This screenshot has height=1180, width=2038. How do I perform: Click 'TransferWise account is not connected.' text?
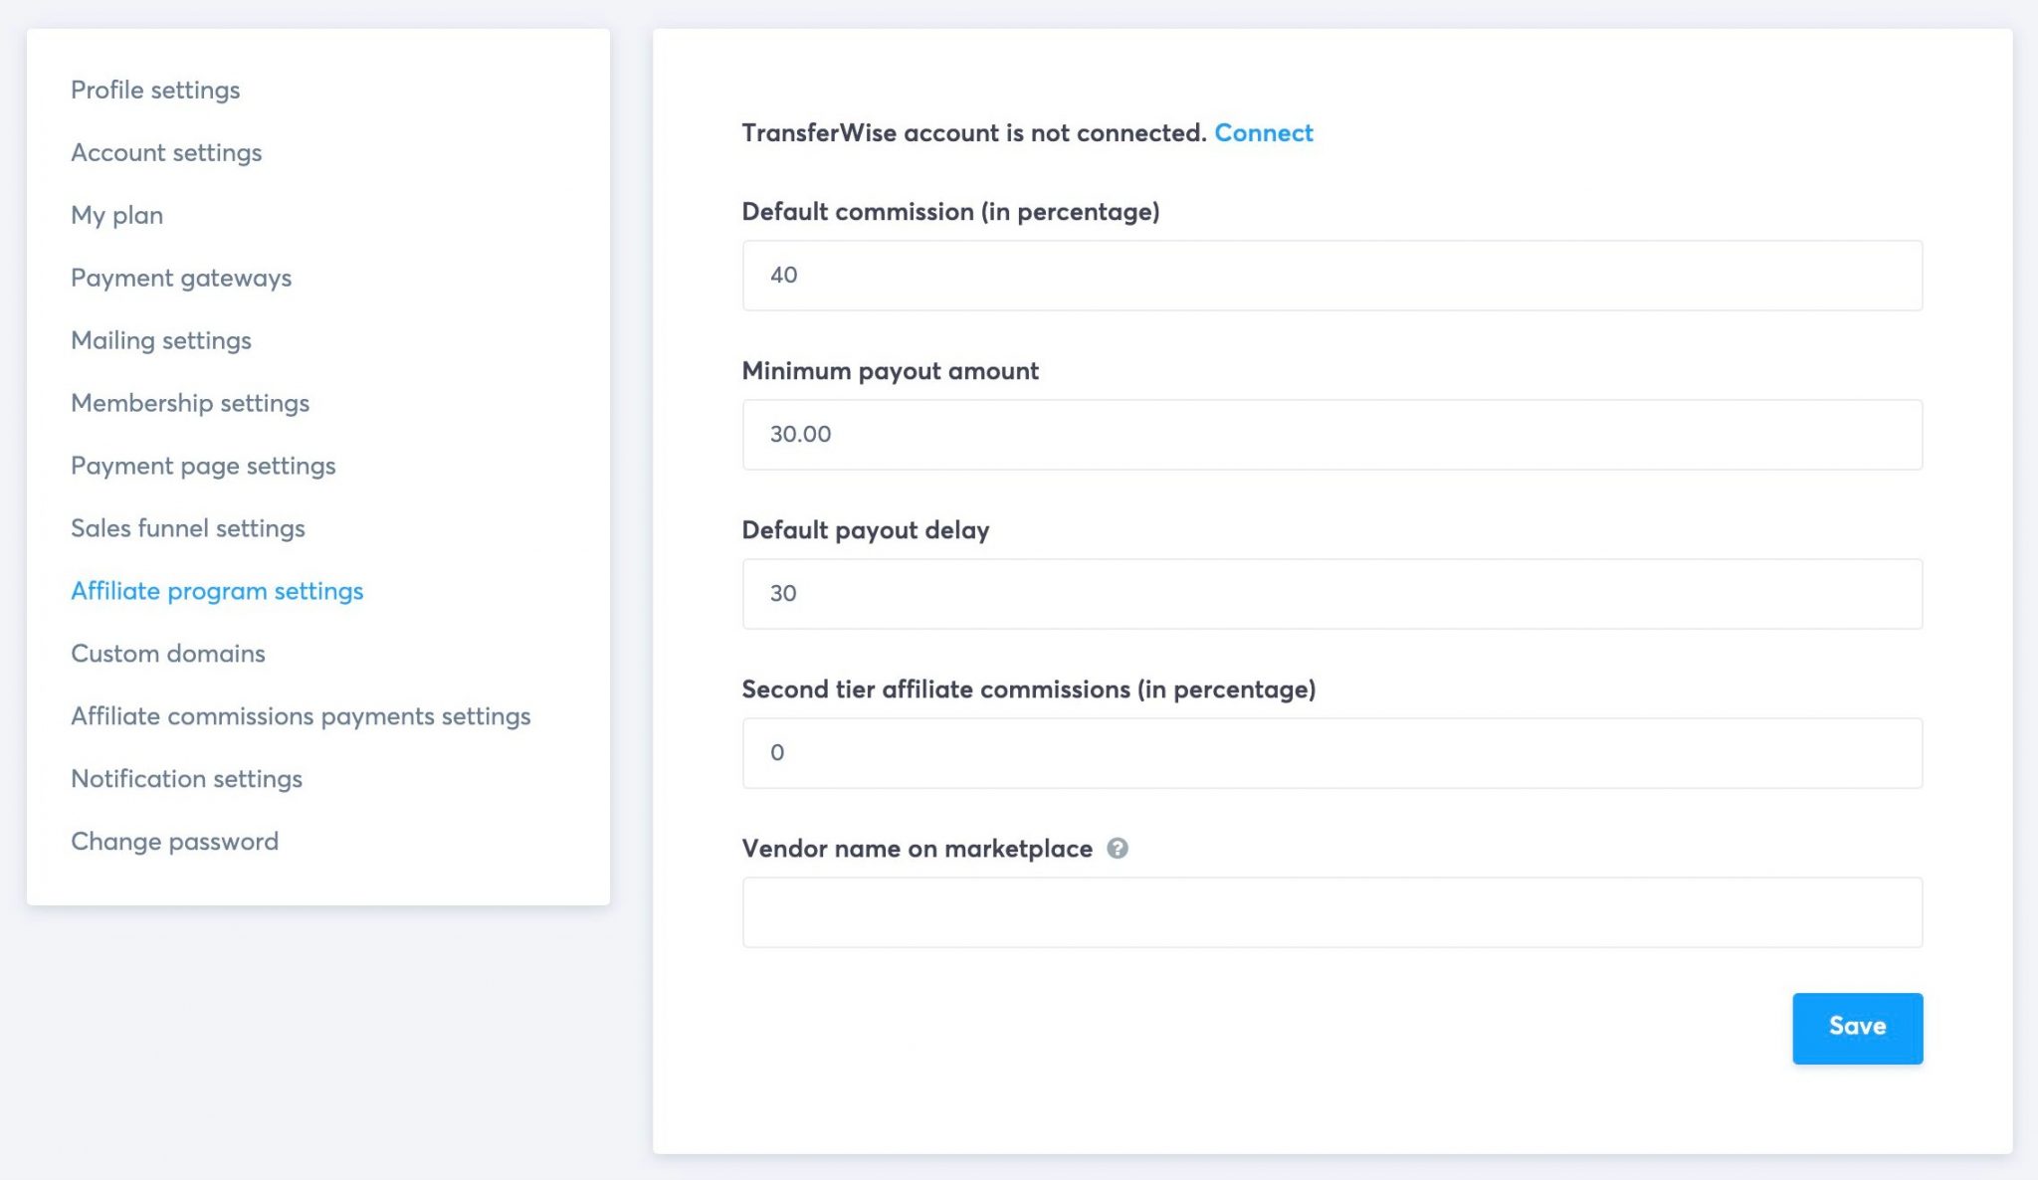pos(974,132)
